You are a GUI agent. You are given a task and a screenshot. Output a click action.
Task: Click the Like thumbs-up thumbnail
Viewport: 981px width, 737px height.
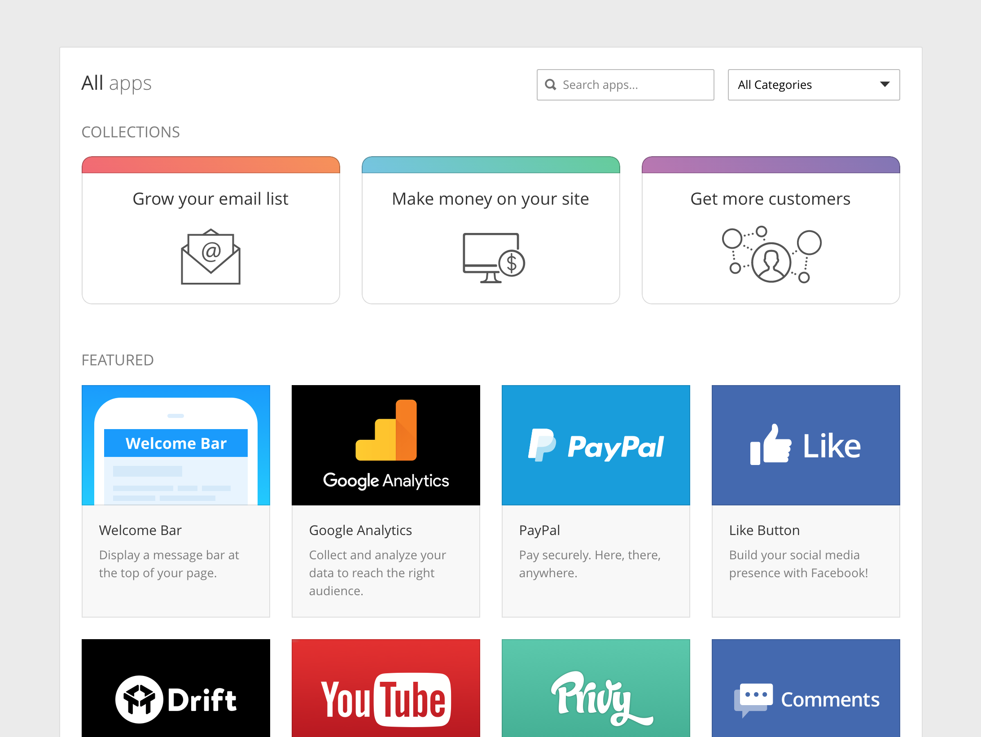coord(806,445)
